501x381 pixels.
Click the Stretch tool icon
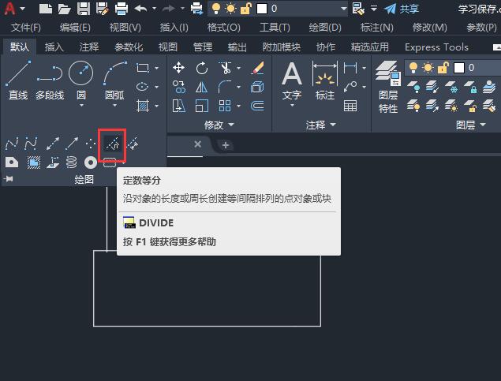178,106
